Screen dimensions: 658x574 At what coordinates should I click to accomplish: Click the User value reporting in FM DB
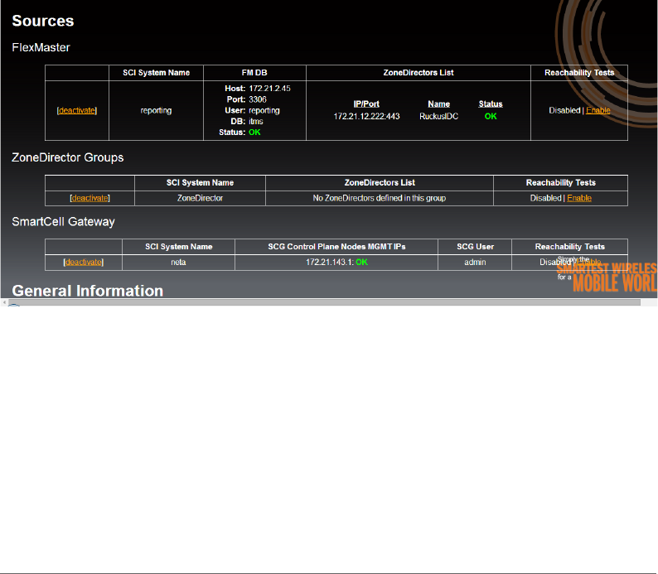tap(264, 110)
